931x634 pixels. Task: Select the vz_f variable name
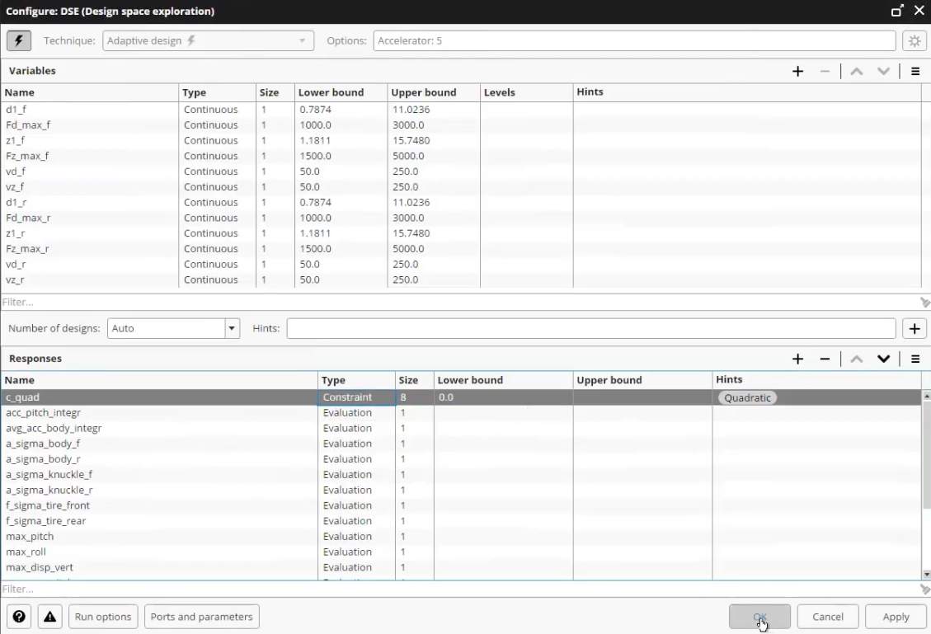coord(15,186)
